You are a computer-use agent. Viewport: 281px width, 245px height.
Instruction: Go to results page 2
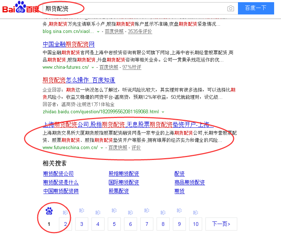(x=65, y=224)
